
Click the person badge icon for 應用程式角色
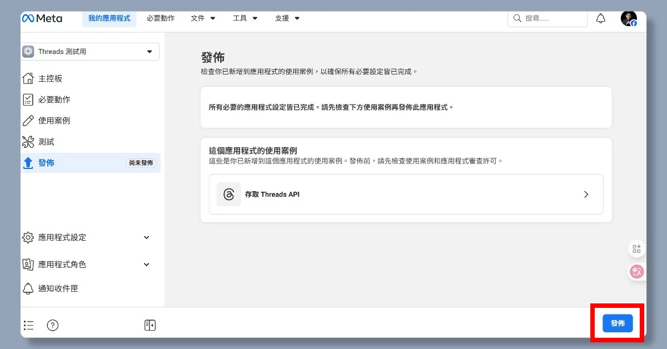[x=28, y=265]
